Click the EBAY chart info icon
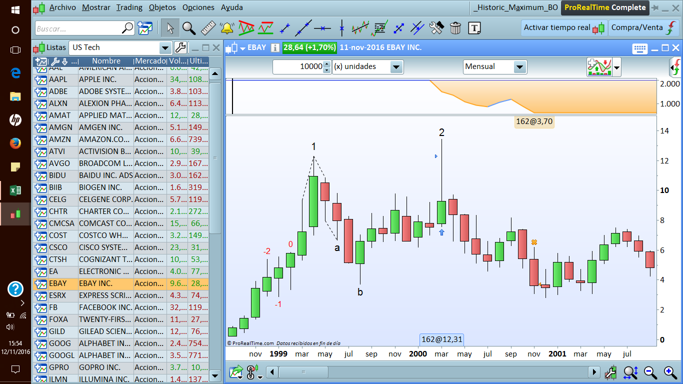Screen dimensions: 683x384 click(275, 47)
